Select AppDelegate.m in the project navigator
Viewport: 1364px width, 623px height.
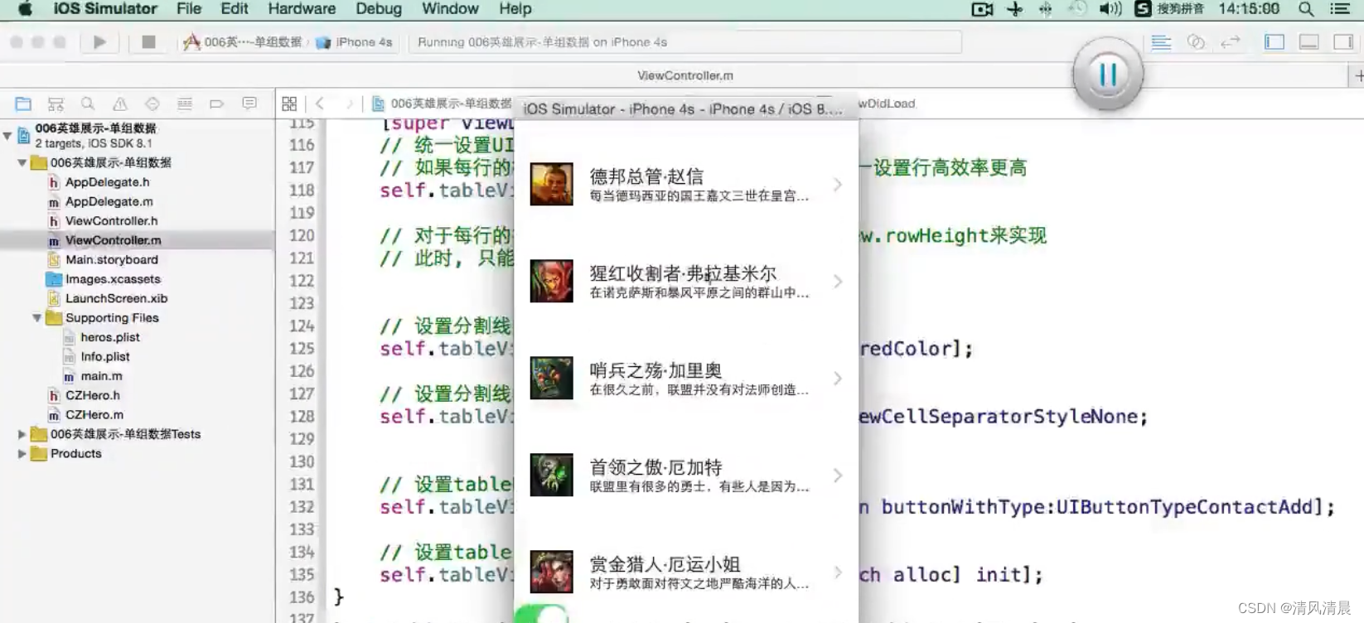(x=109, y=201)
